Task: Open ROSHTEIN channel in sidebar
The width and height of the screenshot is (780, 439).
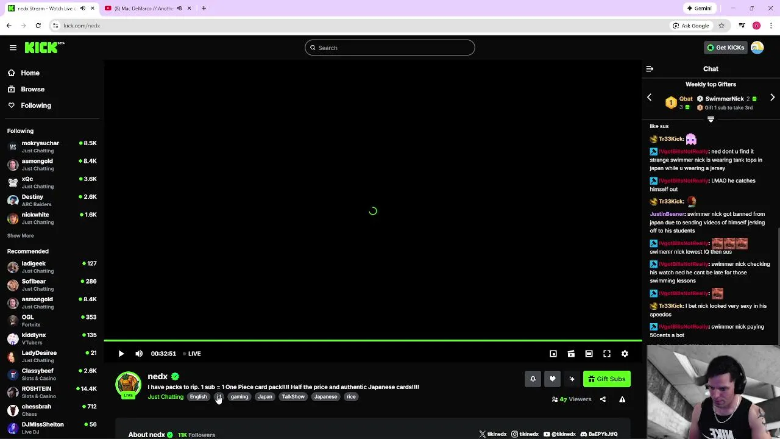Action: [52, 392]
